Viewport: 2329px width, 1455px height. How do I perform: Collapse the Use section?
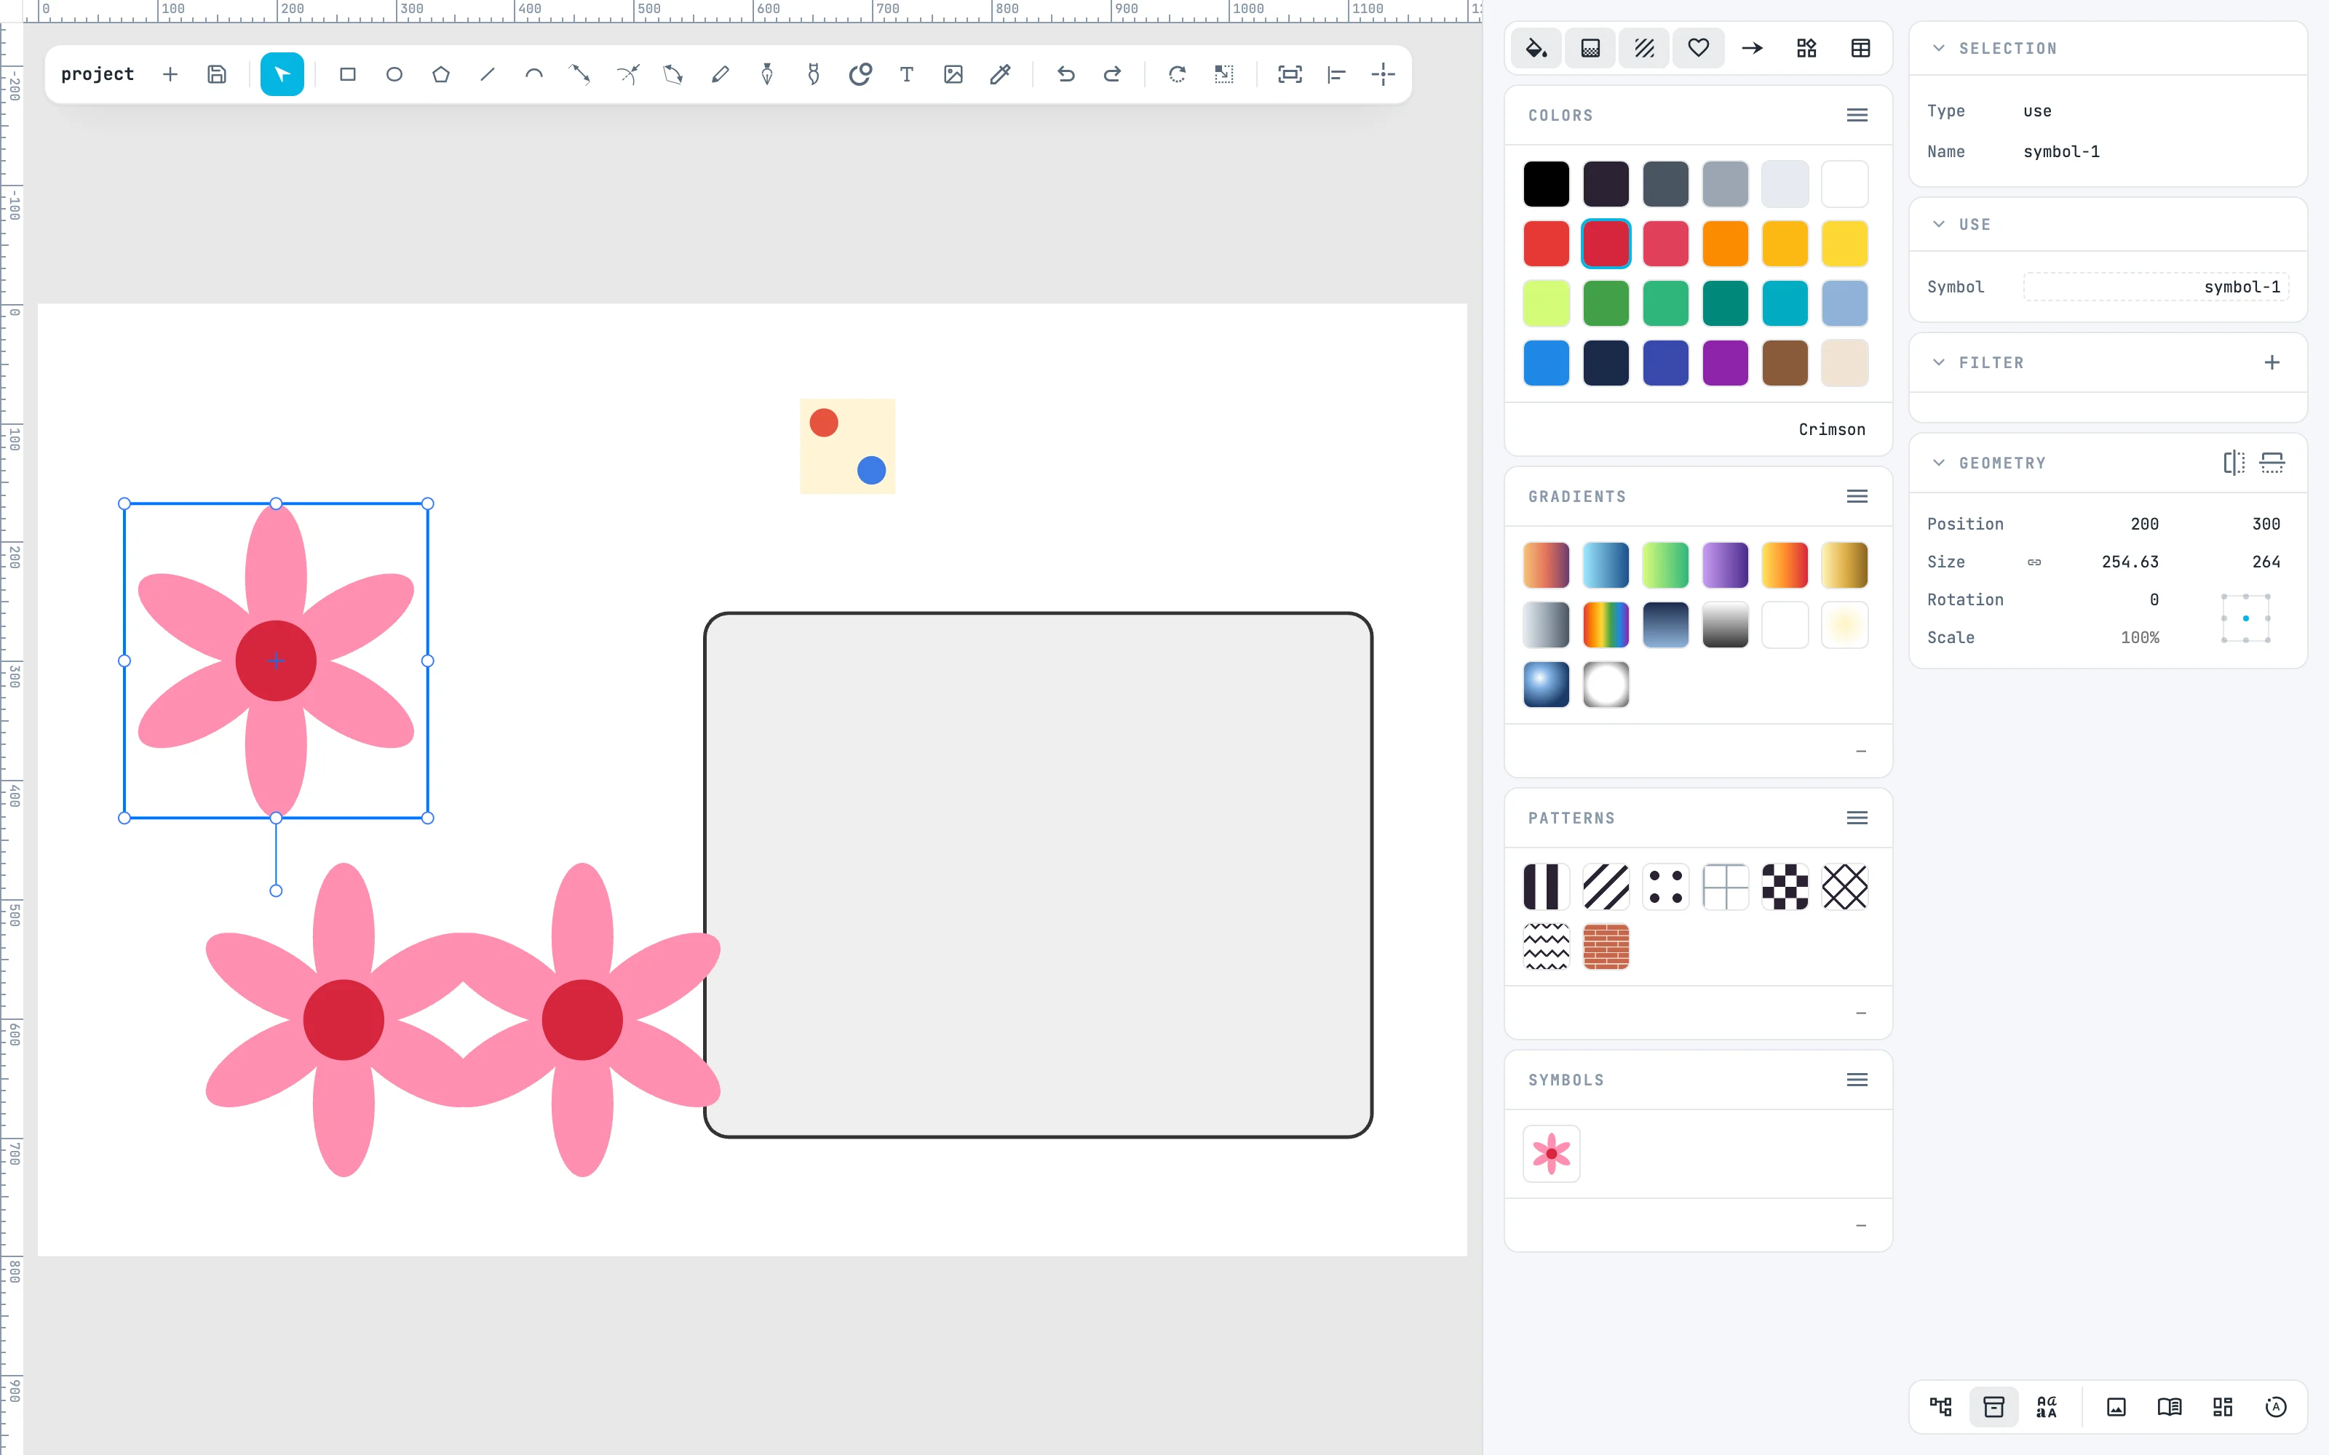point(1939,224)
